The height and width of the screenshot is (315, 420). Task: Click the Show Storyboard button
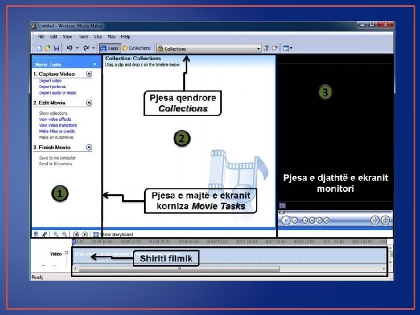pos(113,235)
